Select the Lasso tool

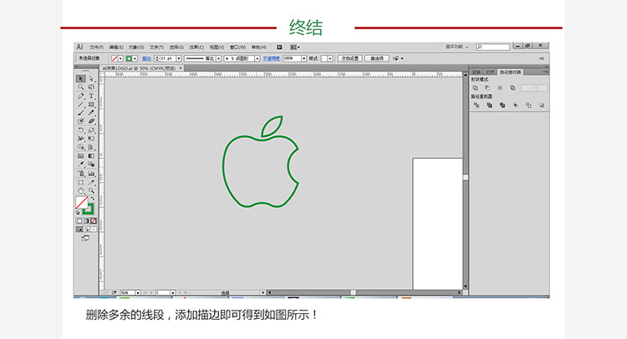point(92,87)
